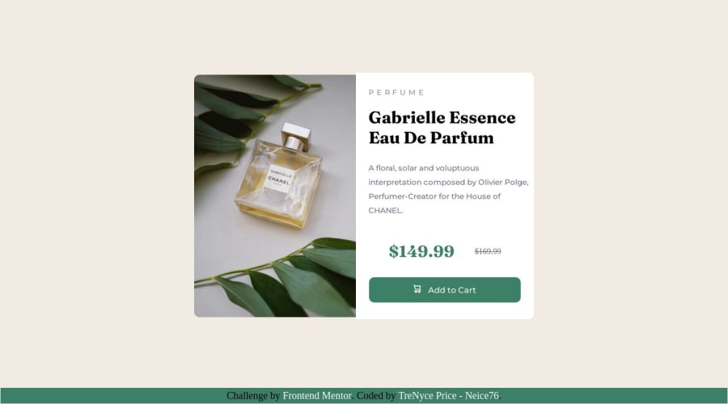This screenshot has height=404, width=728.
Task: Click the Chanel label on the bottle
Action: click(280, 179)
